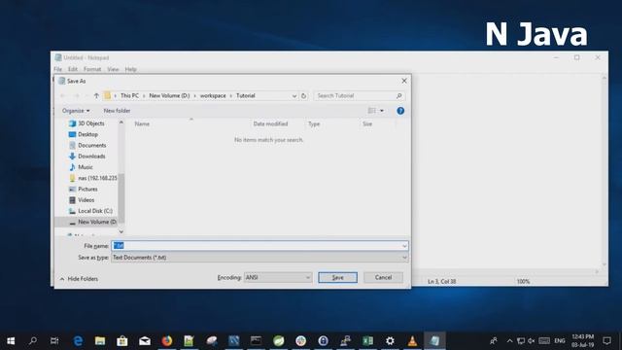
Task: Select Desktop in navigation pane
Action: [84, 134]
